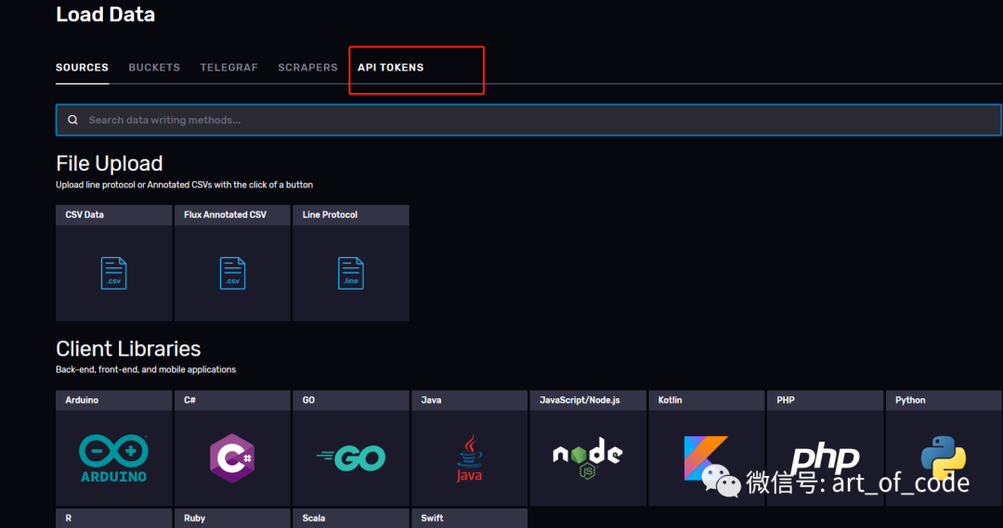This screenshot has height=528, width=1003.
Task: Click the Load Data page title
Action: [106, 14]
